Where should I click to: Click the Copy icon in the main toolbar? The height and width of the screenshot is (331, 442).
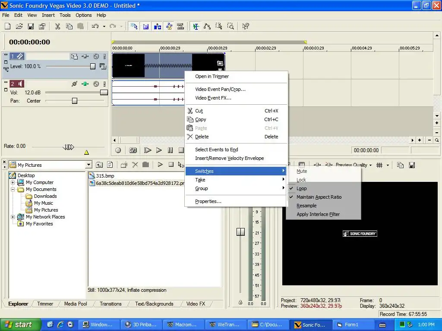(x=69, y=26)
